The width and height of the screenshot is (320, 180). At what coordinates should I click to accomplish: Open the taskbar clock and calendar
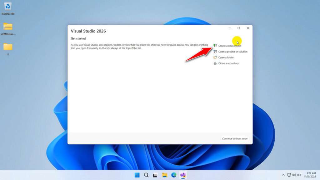pyautogui.click(x=310, y=176)
